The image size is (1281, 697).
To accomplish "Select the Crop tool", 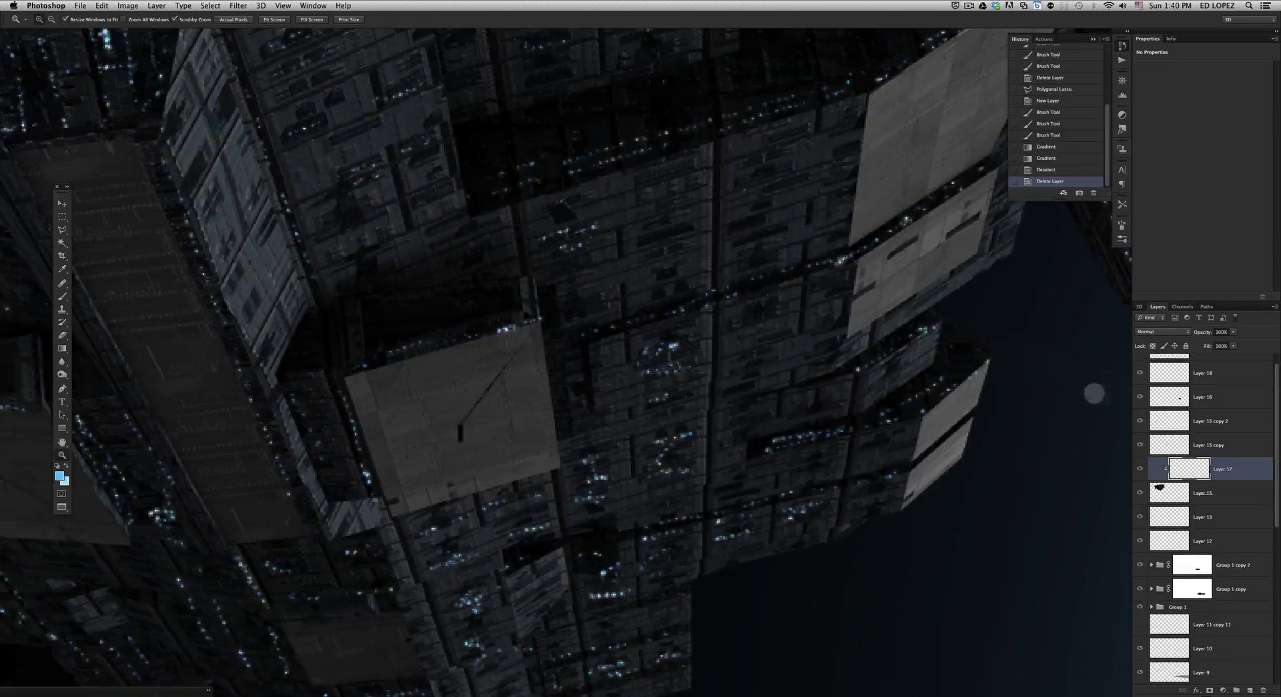I will click(62, 257).
